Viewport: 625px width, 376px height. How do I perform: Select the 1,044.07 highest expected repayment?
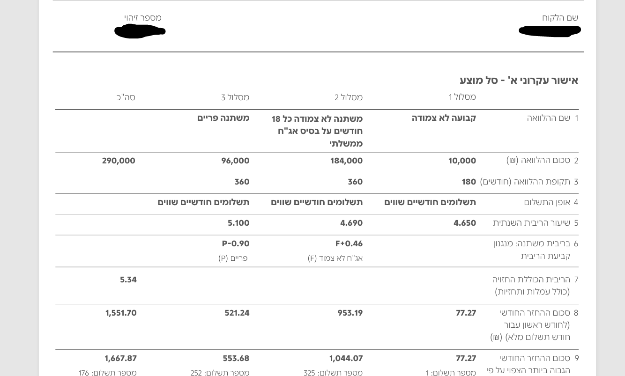(x=346, y=358)
